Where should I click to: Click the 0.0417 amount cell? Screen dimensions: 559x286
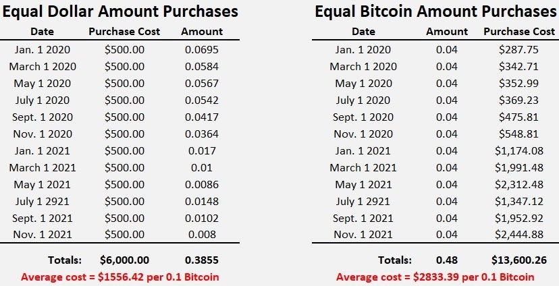point(202,117)
